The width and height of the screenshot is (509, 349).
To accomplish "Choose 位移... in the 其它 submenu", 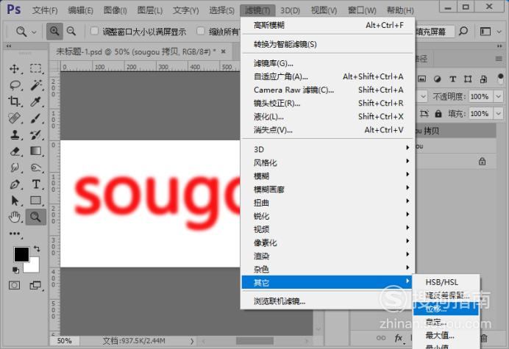I will point(446,309).
